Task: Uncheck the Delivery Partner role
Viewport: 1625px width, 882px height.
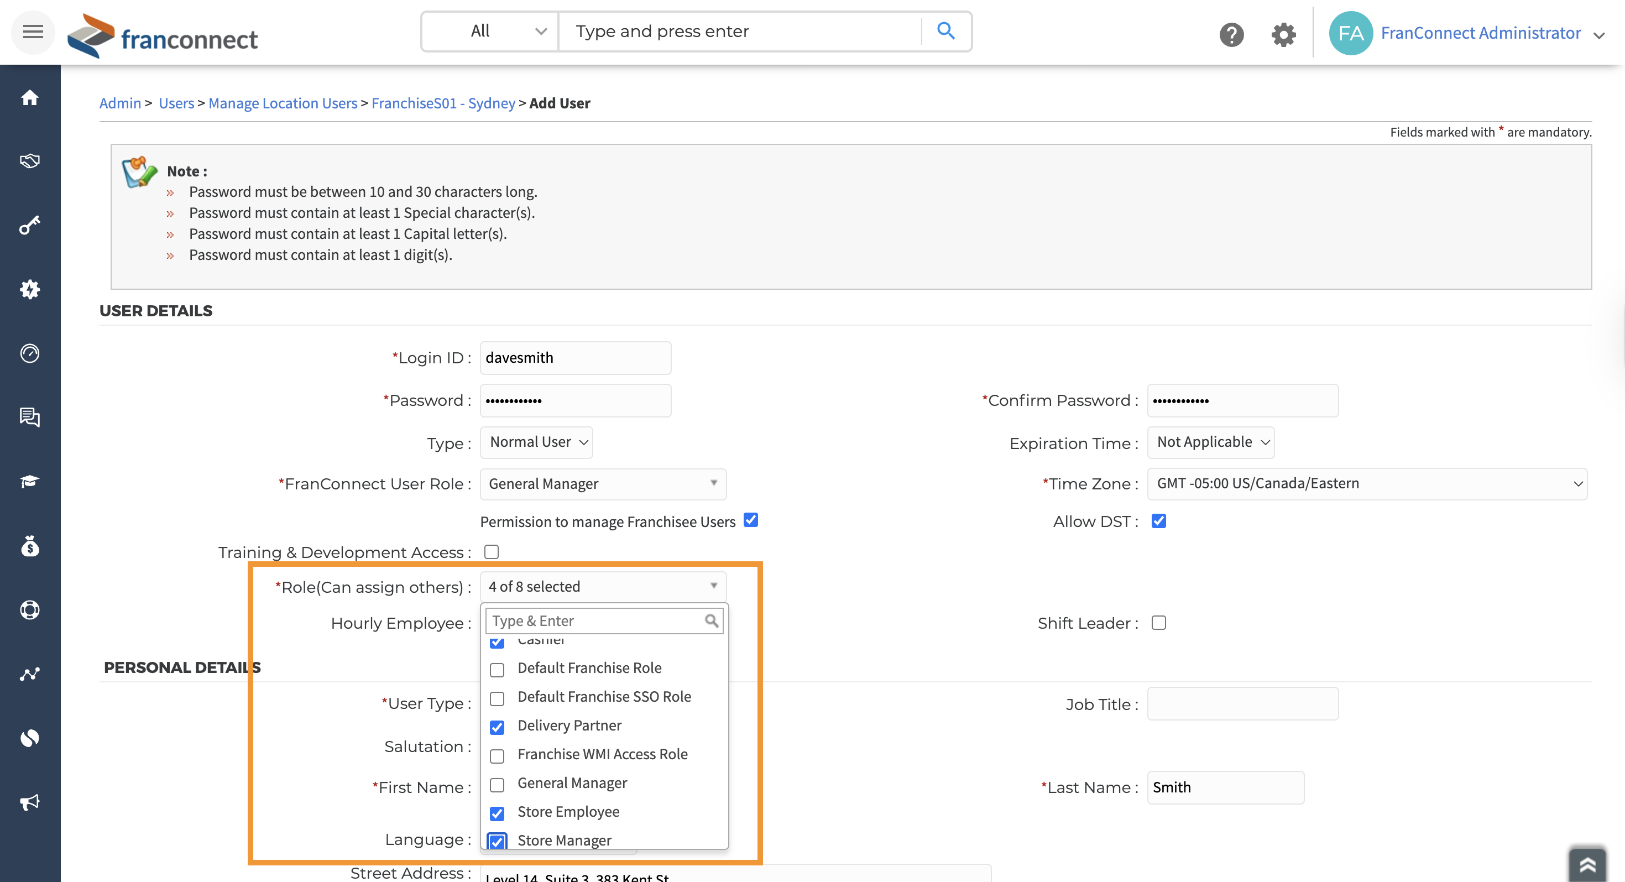Action: 497,727
